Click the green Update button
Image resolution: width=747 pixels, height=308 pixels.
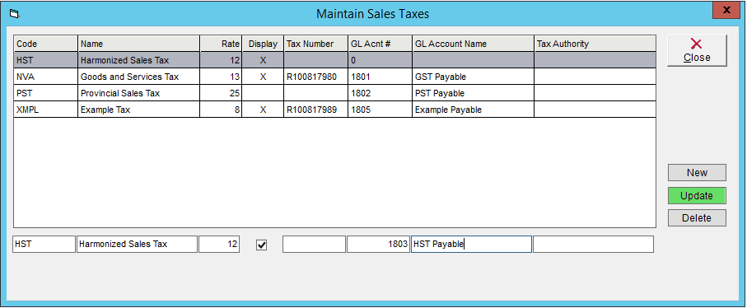pos(697,196)
